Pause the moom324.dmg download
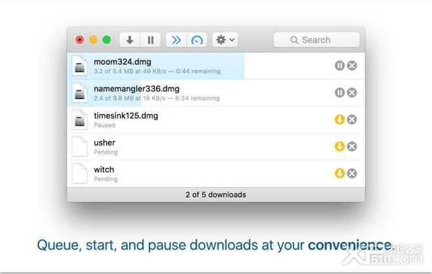This screenshot has width=432, height=274. (340, 66)
